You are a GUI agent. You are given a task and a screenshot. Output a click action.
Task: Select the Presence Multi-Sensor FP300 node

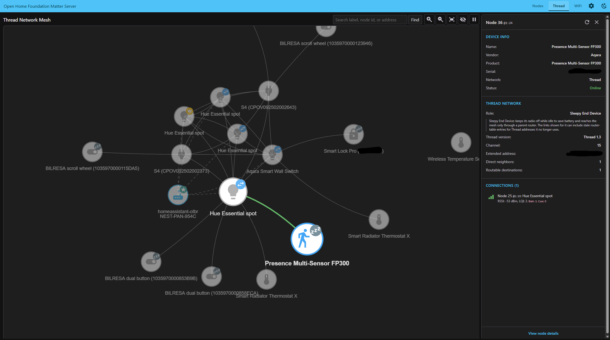pyautogui.click(x=307, y=239)
